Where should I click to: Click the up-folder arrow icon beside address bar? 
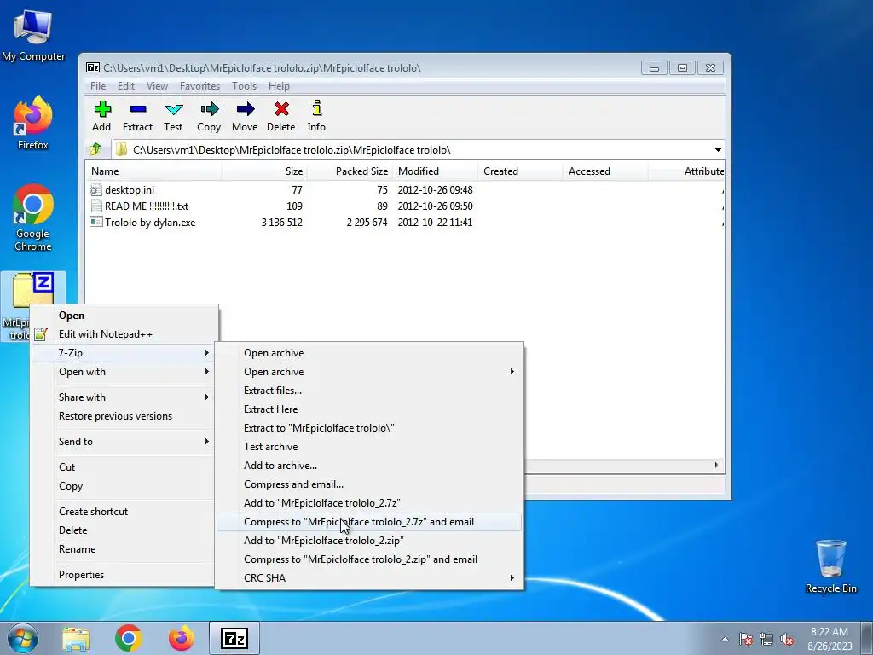(x=95, y=149)
